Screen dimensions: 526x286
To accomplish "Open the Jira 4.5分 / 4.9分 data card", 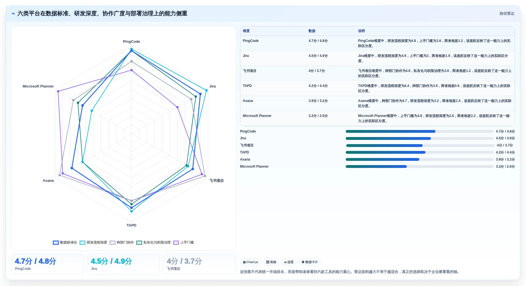I will click(123, 264).
